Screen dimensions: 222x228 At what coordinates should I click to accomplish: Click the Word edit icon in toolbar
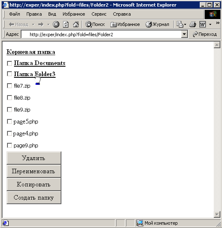pos(203,24)
